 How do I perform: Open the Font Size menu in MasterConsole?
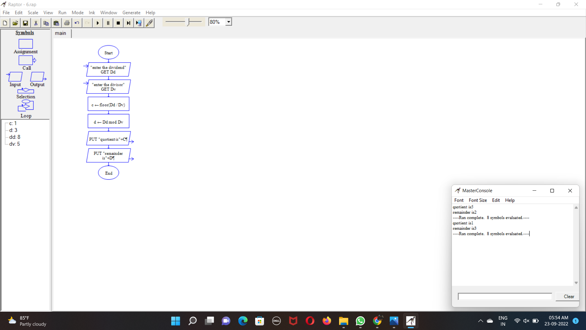[478, 200]
